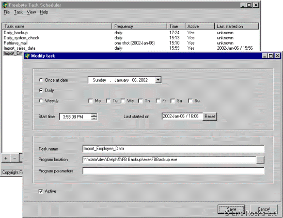283x218 pixels.
Task: Open the Task menu
Action: tap(18, 12)
